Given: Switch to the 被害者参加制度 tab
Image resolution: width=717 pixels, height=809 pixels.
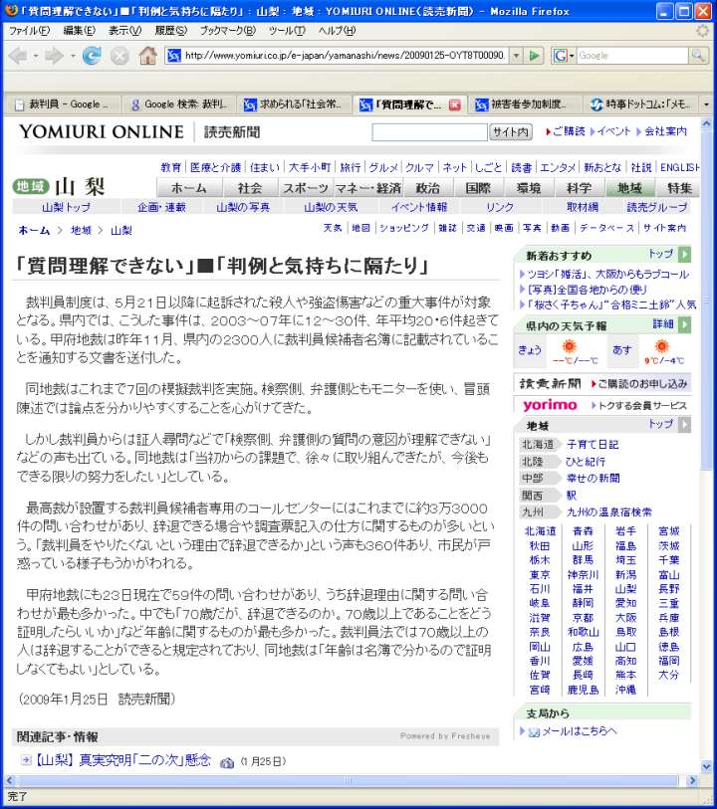Looking at the screenshot, I should 520,104.
